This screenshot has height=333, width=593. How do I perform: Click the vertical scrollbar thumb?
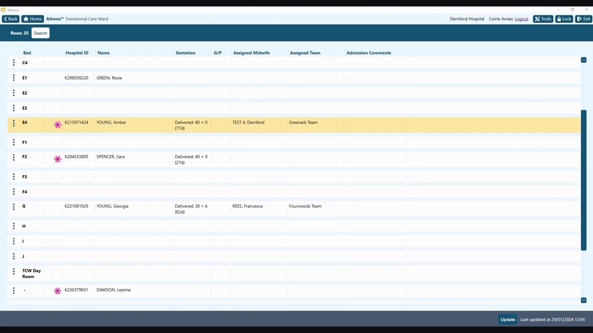click(584, 180)
